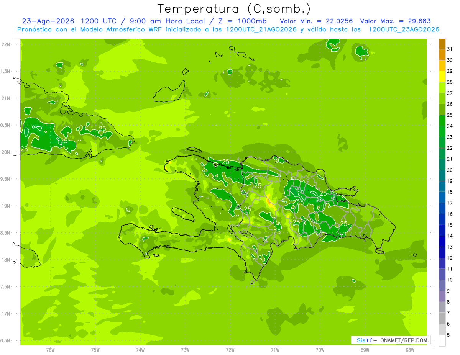Select the "Valor Max. = 29.683" text
This screenshot has width=460, height=355.
pos(396,21)
